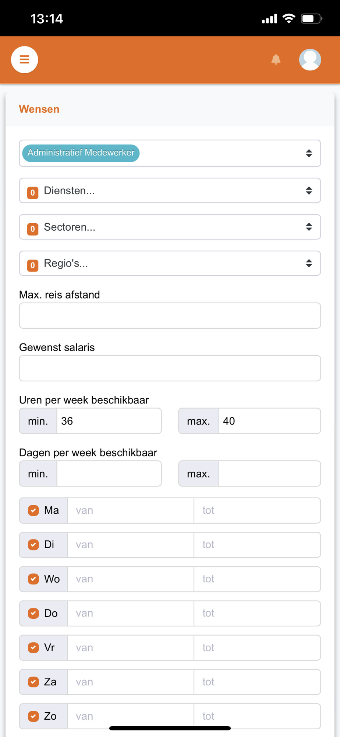
Task: Open the hamburger menu button
Action: click(x=24, y=59)
